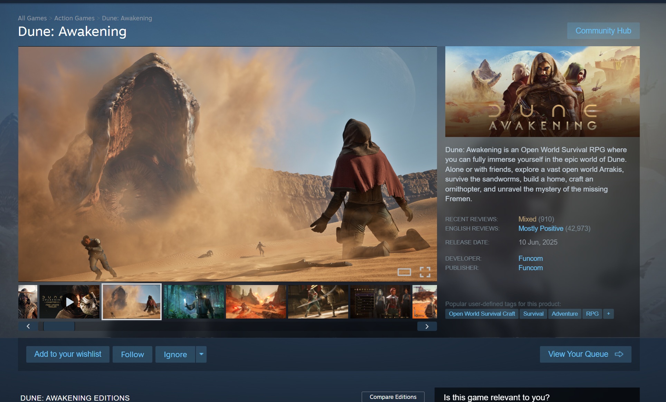Click the Ignore button

(175, 354)
